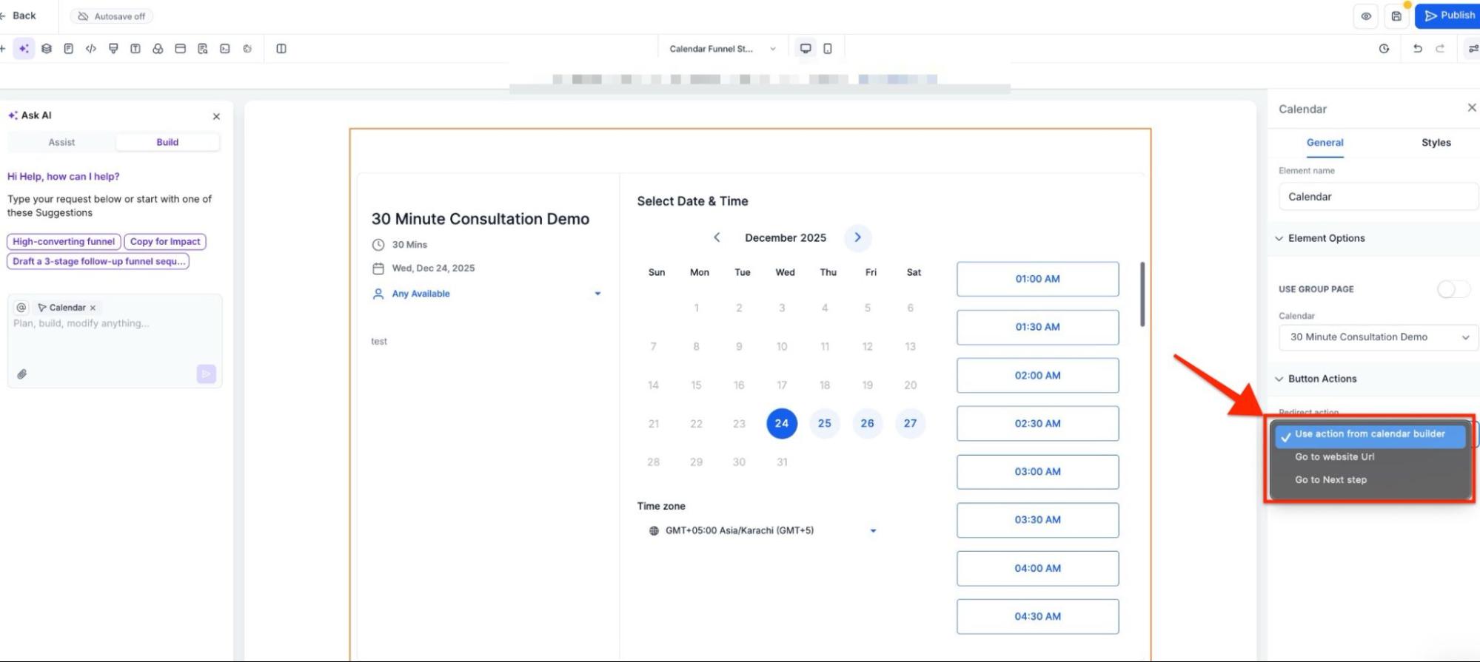
Task: Open the 30 Minute Consultation Demo calendar dropdown
Action: click(1377, 337)
